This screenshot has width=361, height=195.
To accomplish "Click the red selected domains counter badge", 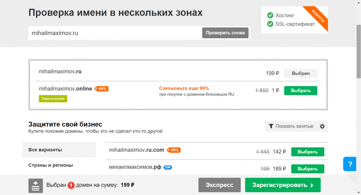I will tap(71, 185).
